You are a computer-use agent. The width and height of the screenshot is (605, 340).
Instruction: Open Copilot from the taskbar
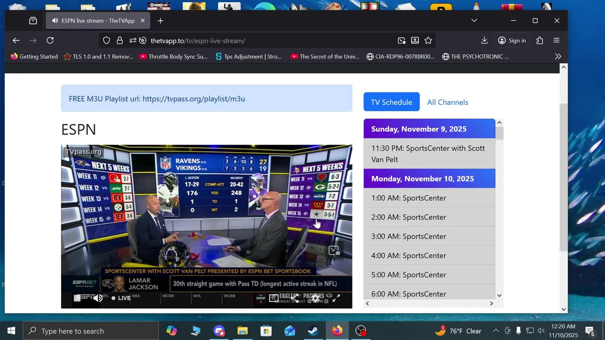point(172,331)
